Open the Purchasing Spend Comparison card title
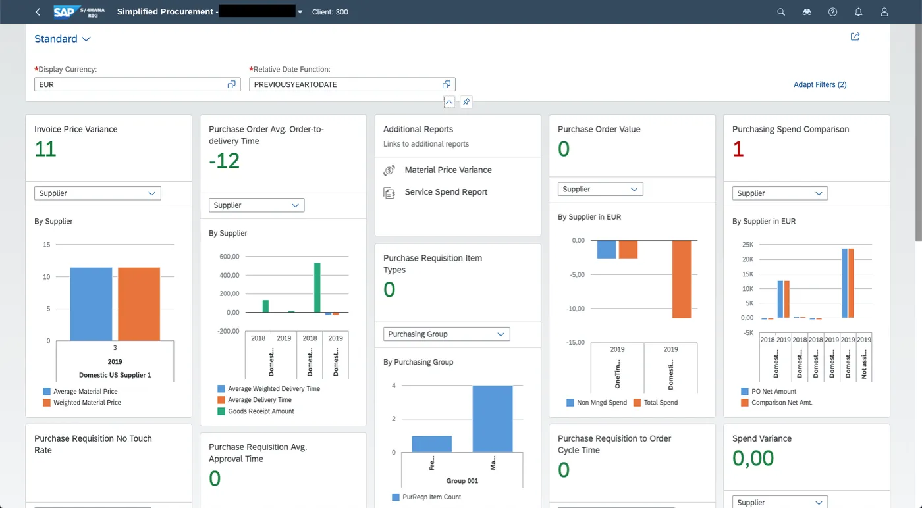Screen dimensions: 922x508 coord(791,129)
